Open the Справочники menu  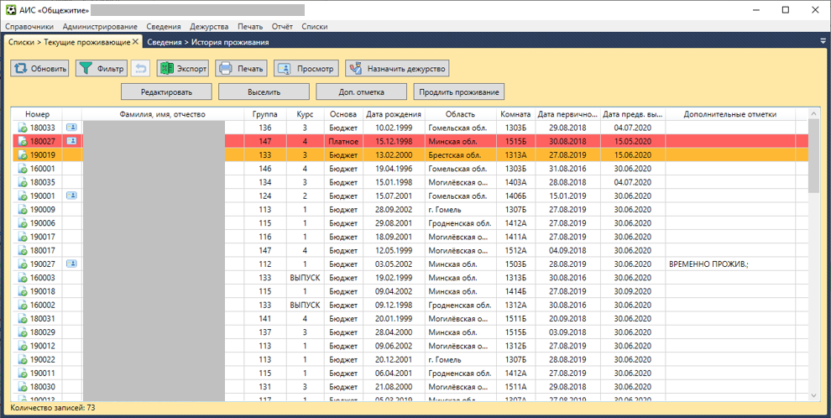[29, 27]
